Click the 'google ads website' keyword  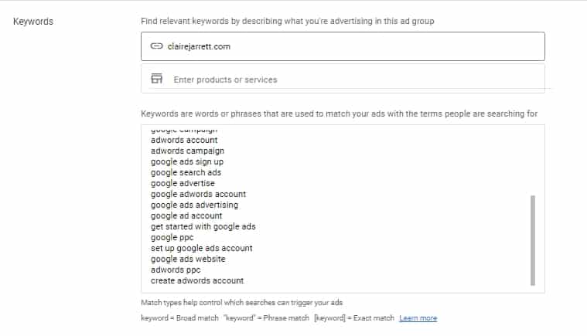(x=188, y=260)
